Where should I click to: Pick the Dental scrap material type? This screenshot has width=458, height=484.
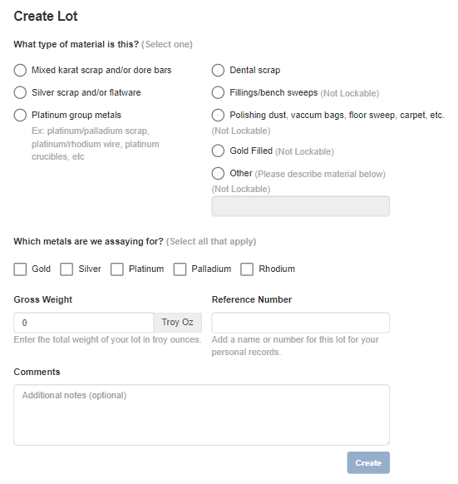tap(218, 71)
